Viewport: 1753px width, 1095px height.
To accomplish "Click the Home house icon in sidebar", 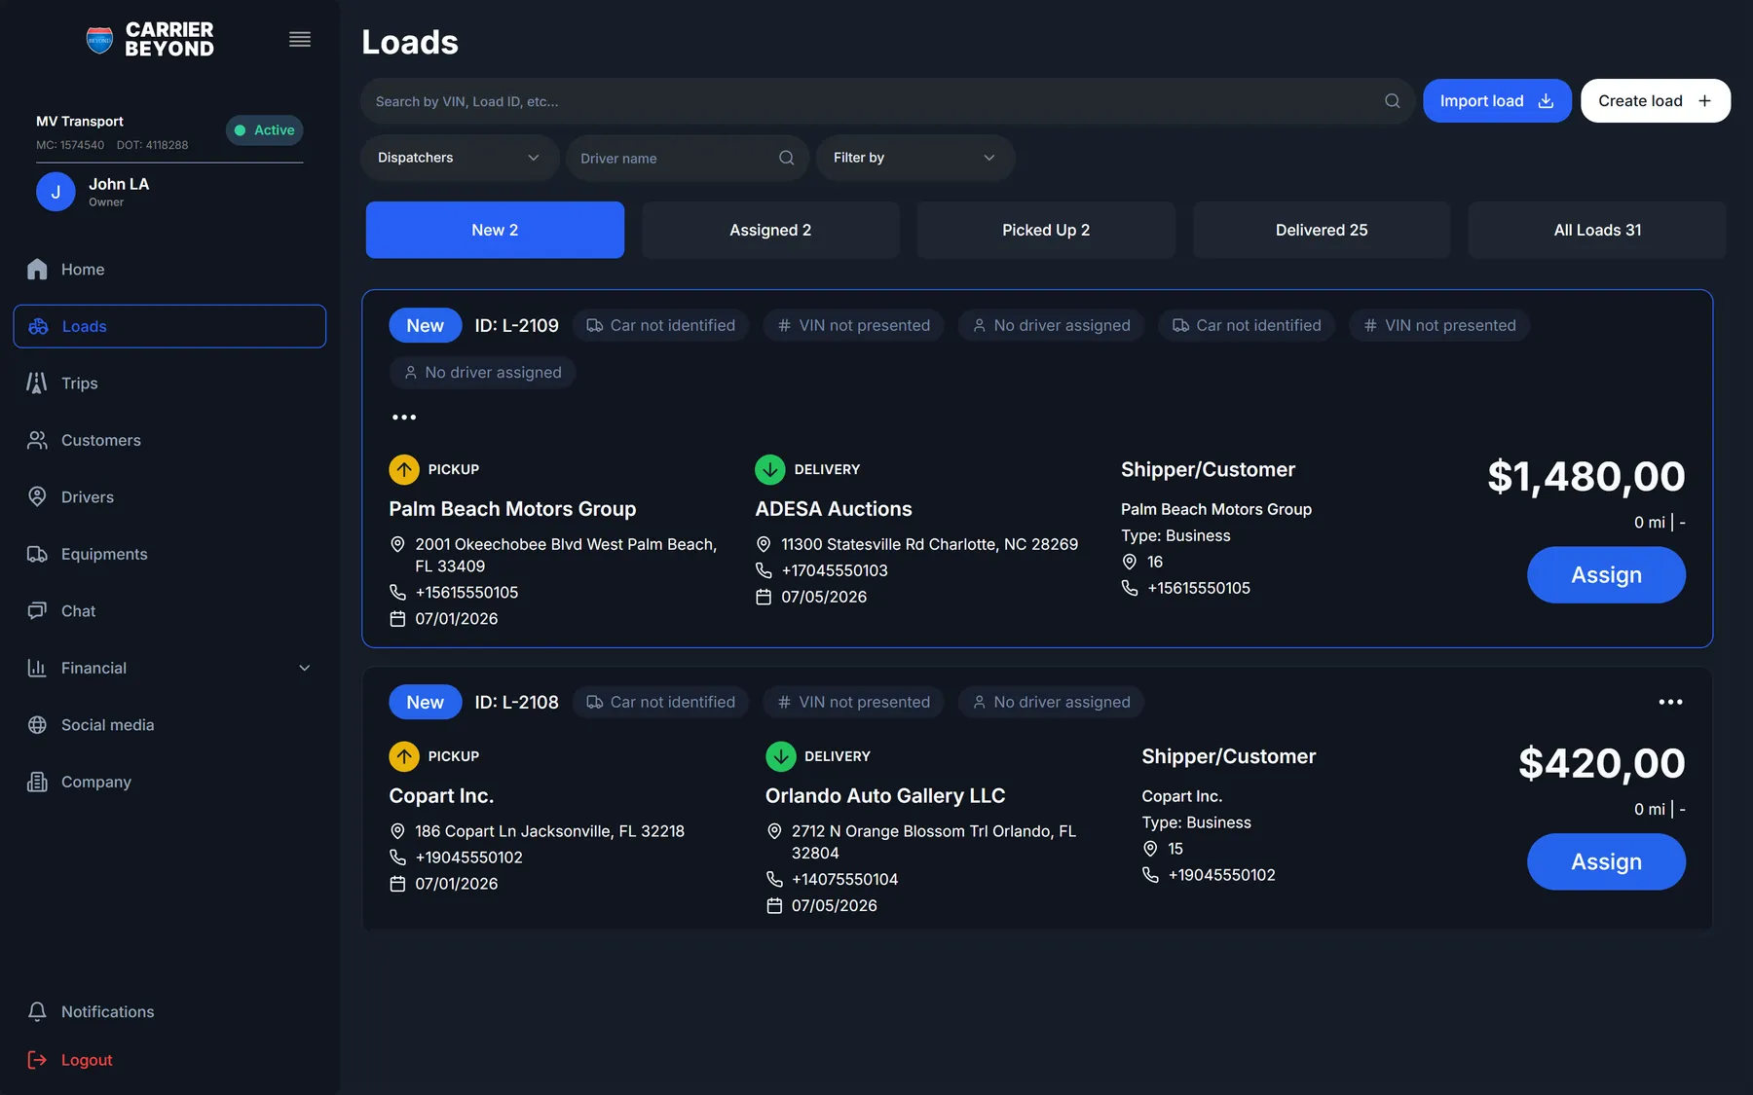I will pos(37,270).
